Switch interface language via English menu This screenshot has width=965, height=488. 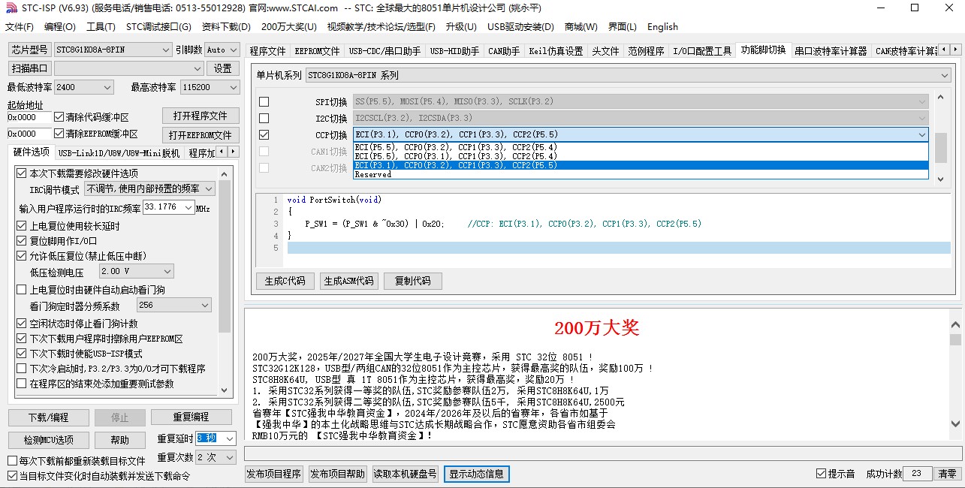pyautogui.click(x=662, y=26)
